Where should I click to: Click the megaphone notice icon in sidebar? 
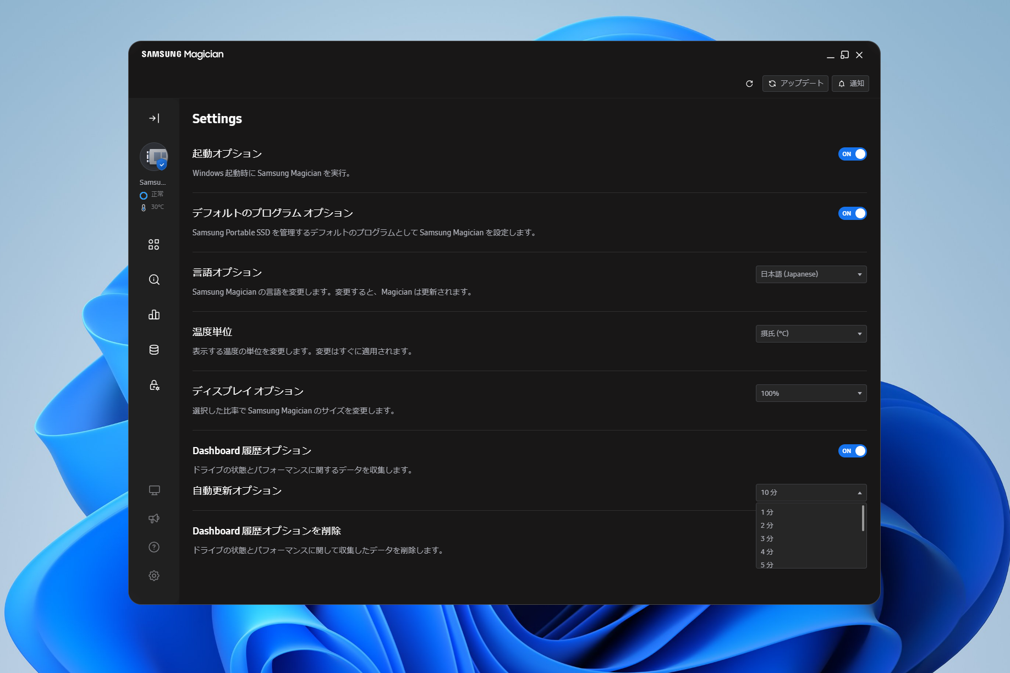(x=154, y=518)
